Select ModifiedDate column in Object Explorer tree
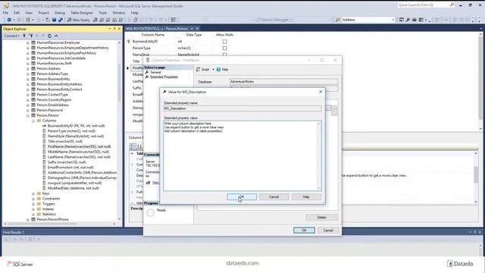This screenshot has height=273, width=485. click(x=74, y=188)
